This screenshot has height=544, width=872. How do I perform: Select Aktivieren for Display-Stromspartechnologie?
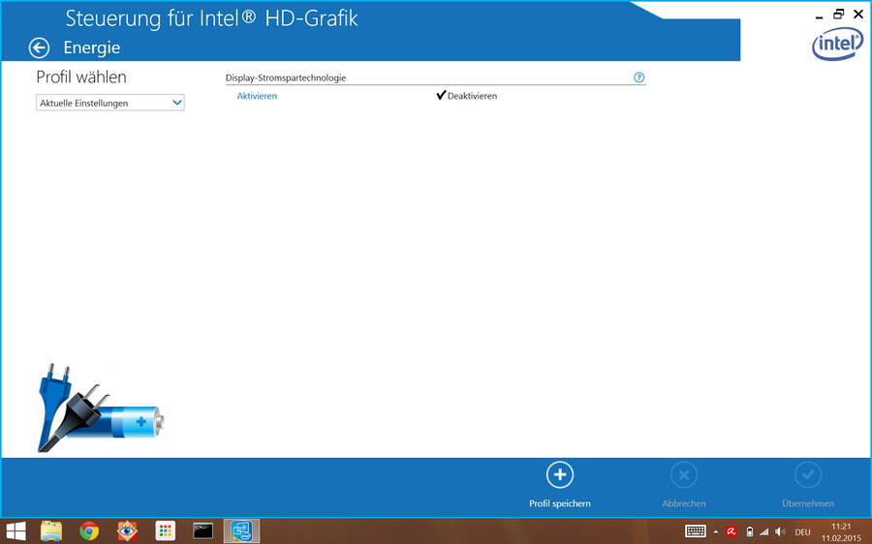click(x=257, y=96)
